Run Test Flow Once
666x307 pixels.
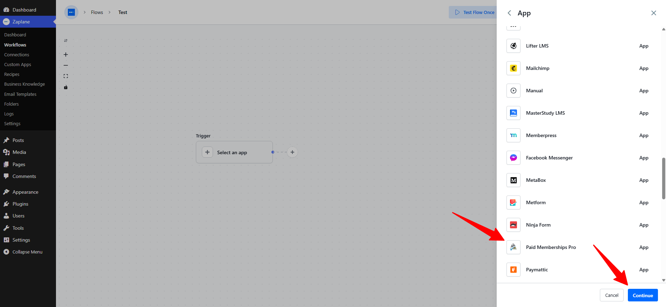(x=473, y=12)
